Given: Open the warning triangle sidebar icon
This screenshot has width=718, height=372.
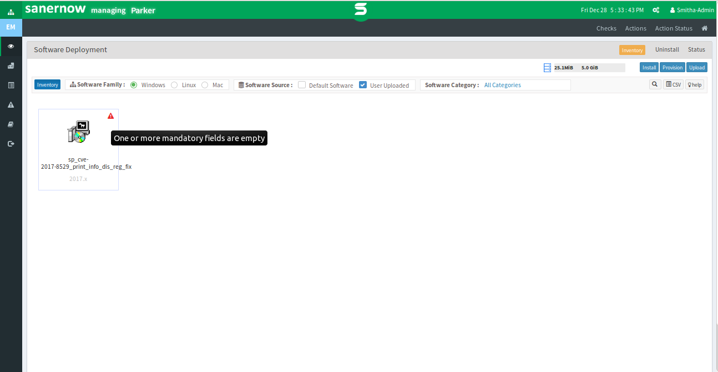Looking at the screenshot, I should tap(11, 104).
